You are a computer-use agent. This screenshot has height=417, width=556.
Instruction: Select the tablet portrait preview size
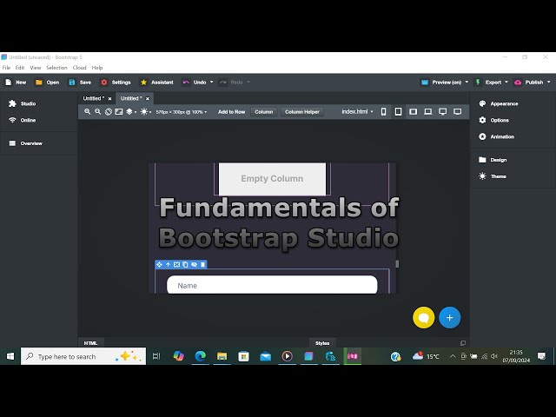coord(398,112)
